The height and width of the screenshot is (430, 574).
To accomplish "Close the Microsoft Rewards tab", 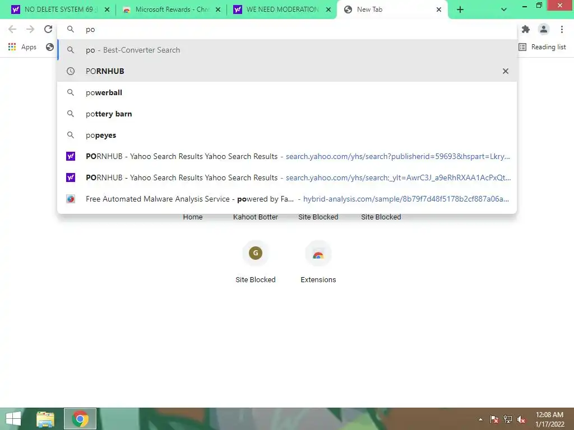I will coord(218,10).
